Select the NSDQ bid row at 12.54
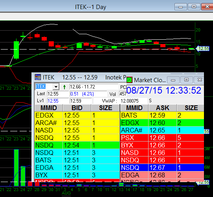This screenshot has height=197, width=213. click(77, 145)
